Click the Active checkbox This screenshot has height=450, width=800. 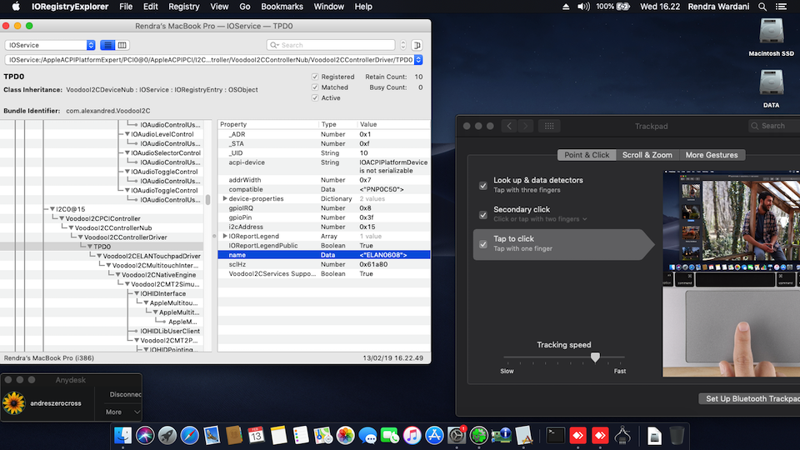click(315, 98)
